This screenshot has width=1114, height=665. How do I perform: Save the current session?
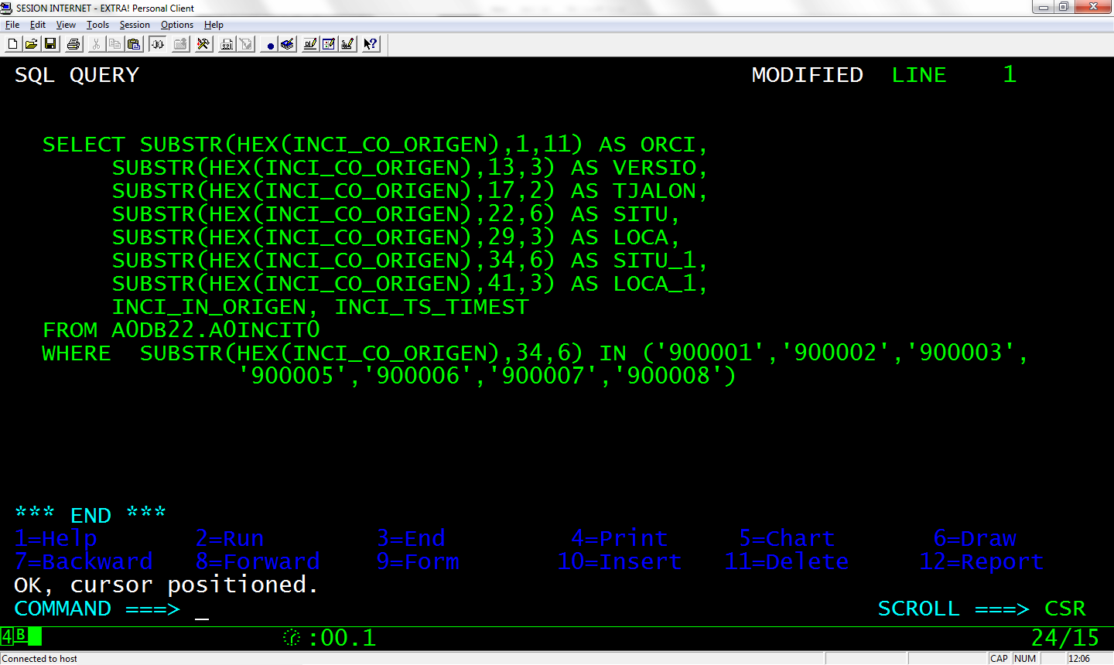(50, 44)
